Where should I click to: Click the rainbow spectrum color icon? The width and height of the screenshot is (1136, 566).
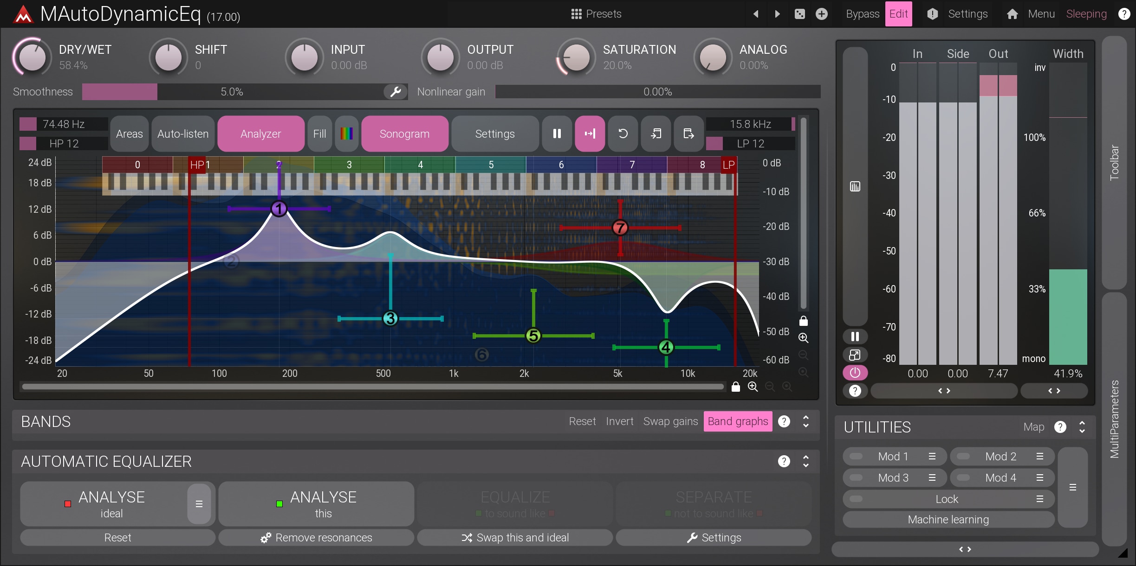[346, 134]
